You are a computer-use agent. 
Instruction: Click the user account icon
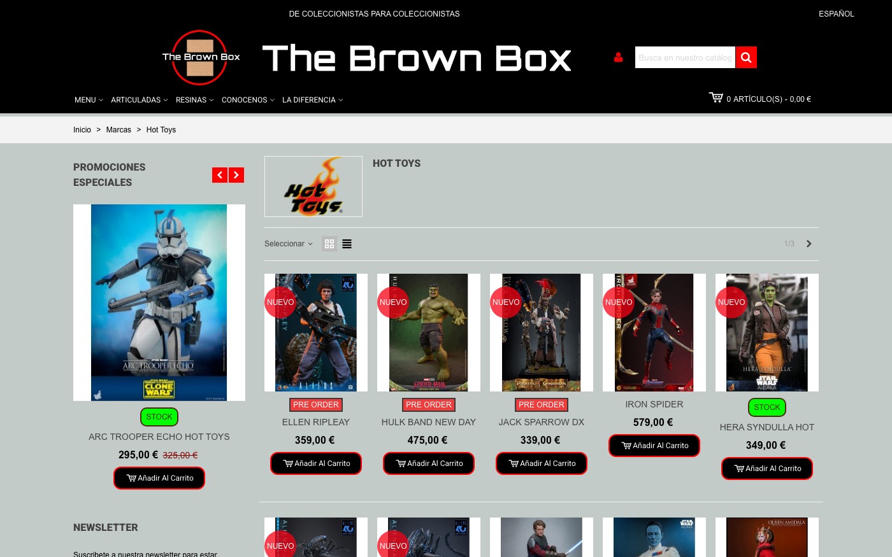point(618,57)
